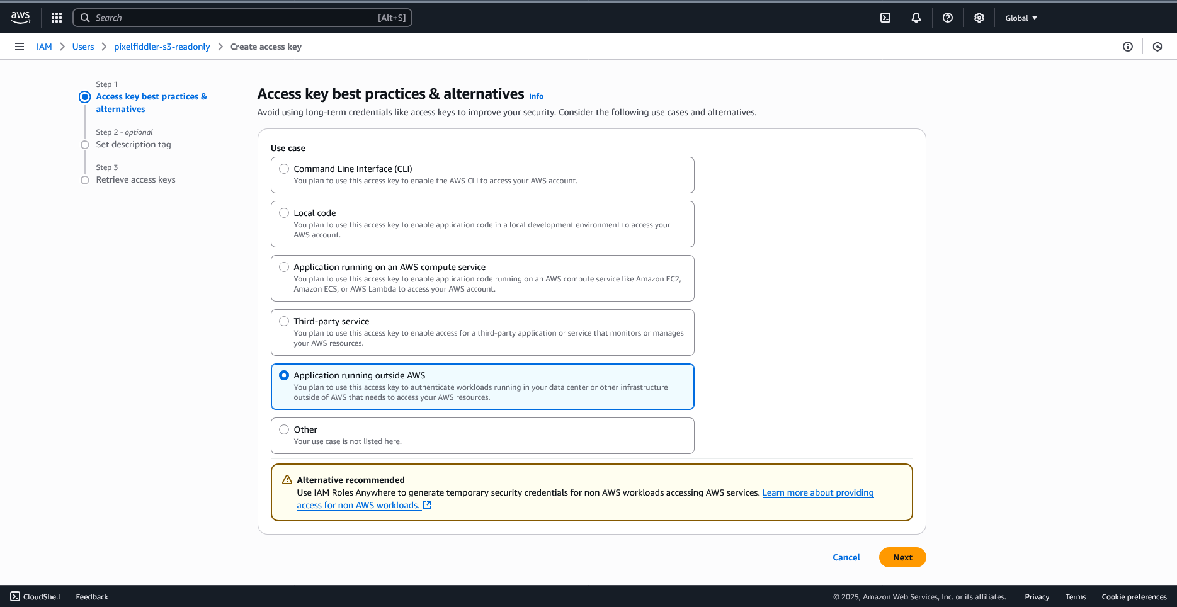Open the pixelfiddler-s3-readonly breadcrumb link
This screenshot has height=607, width=1177.
click(162, 47)
